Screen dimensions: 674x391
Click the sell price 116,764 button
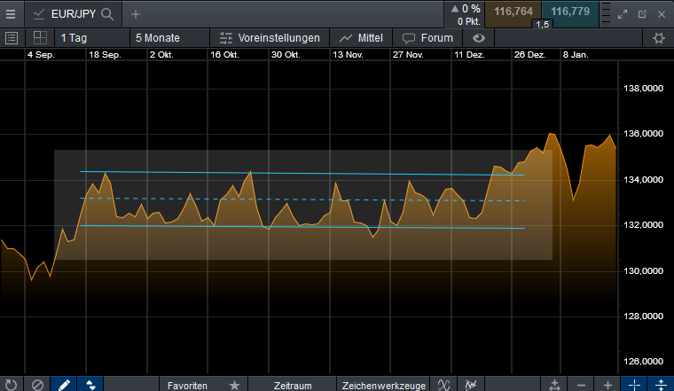513,12
